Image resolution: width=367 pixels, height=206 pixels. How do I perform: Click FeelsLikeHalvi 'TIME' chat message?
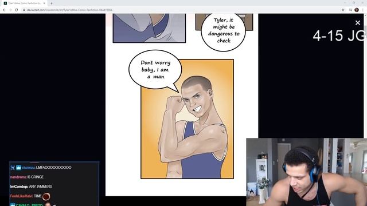point(30,196)
